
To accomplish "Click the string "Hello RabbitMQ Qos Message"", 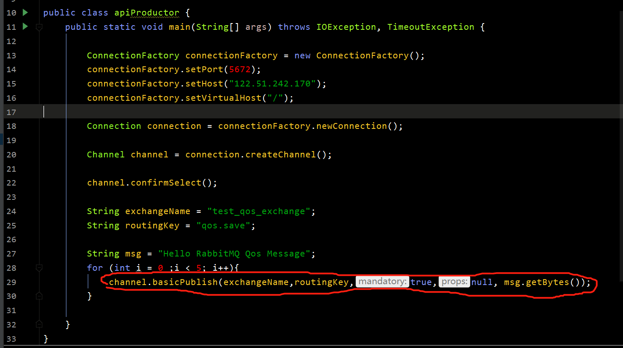I will pos(234,254).
